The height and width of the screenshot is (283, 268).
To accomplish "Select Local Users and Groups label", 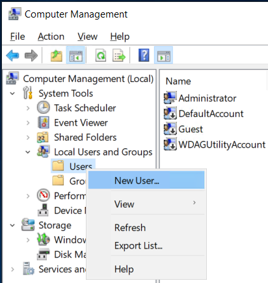I will pos(103,152).
